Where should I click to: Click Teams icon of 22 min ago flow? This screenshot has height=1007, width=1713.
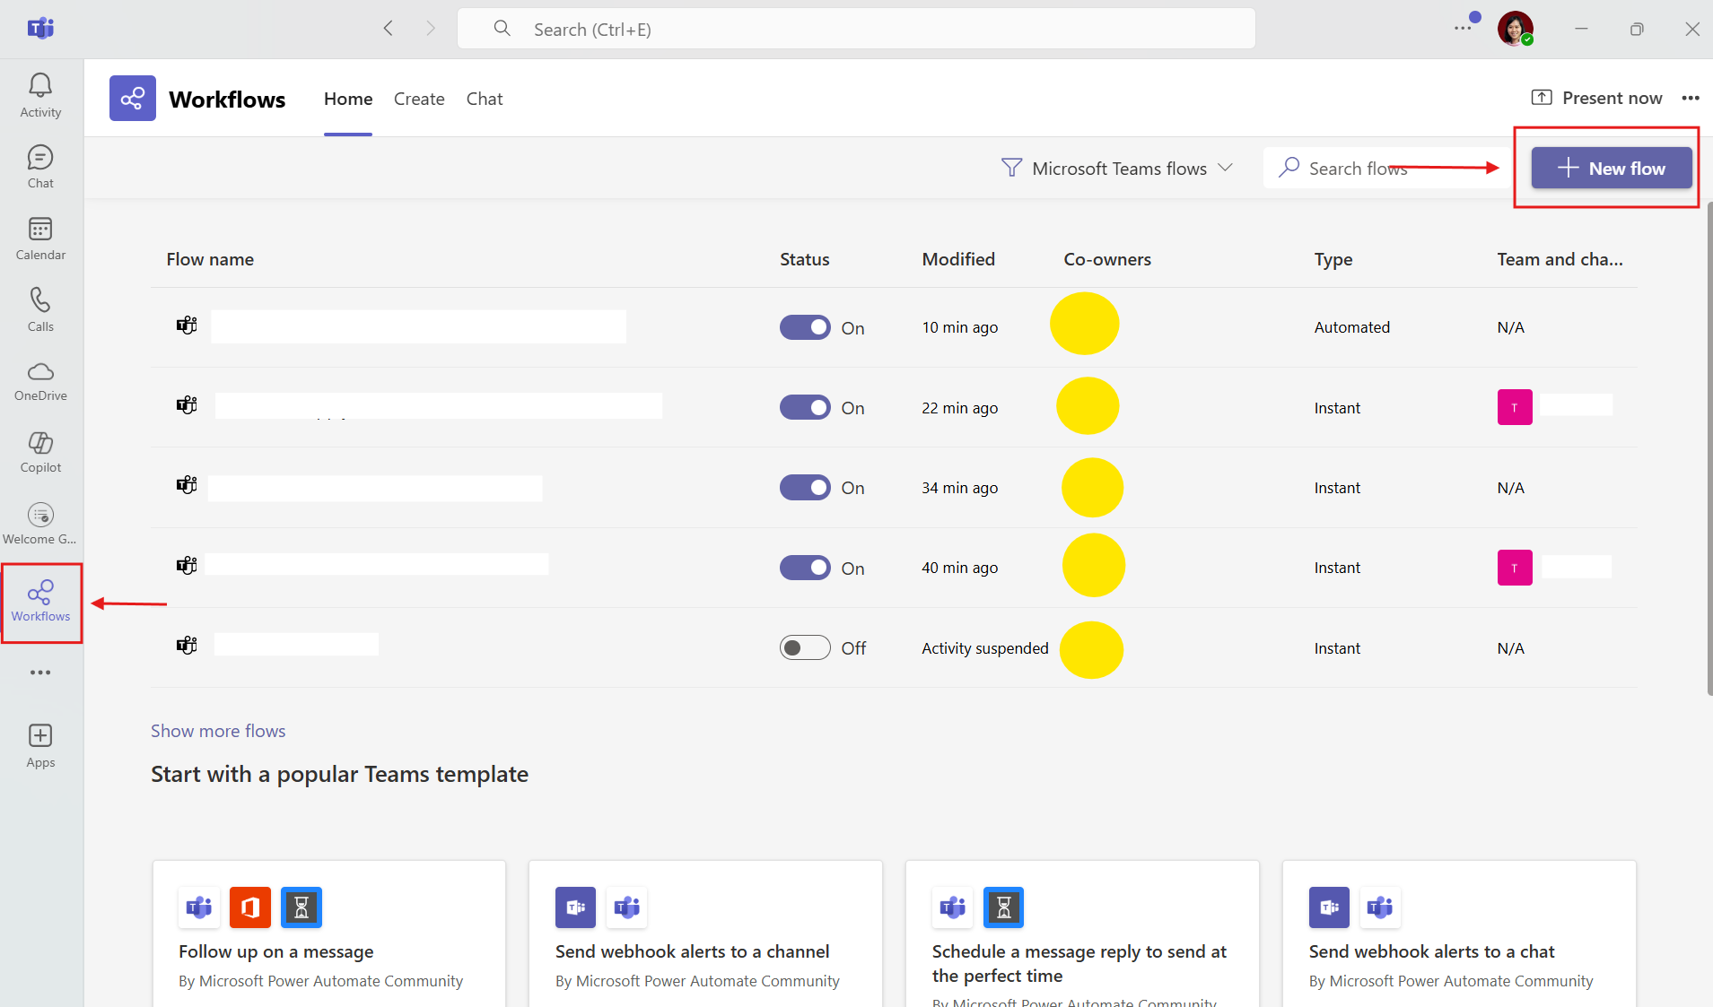click(187, 405)
